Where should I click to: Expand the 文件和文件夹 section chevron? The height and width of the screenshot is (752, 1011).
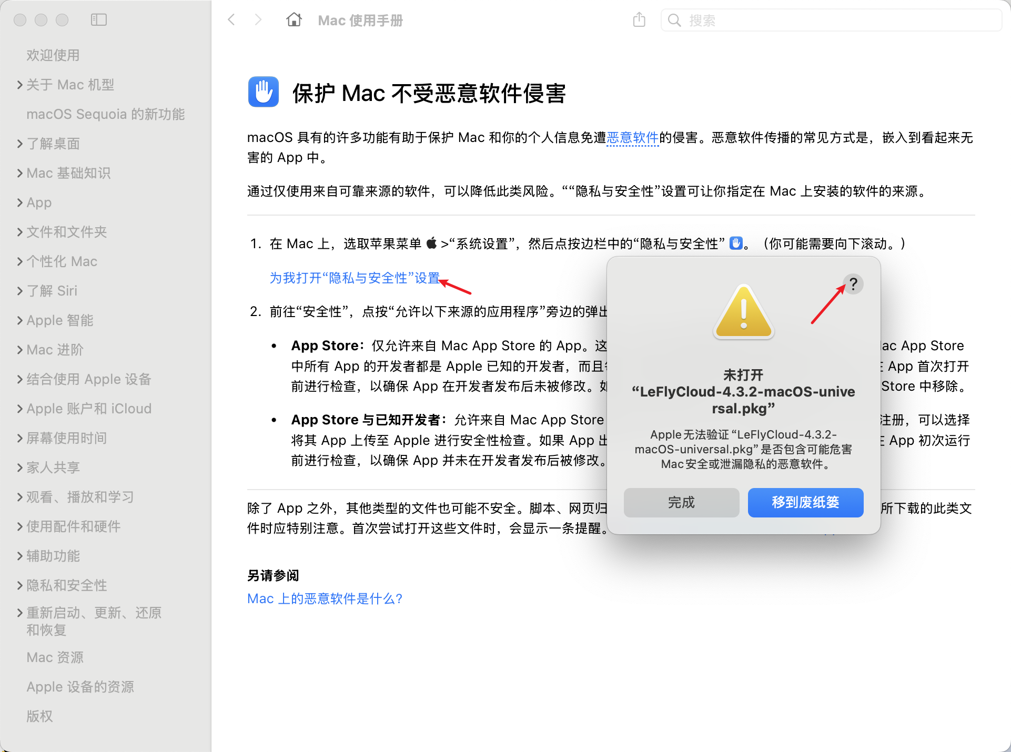(19, 232)
